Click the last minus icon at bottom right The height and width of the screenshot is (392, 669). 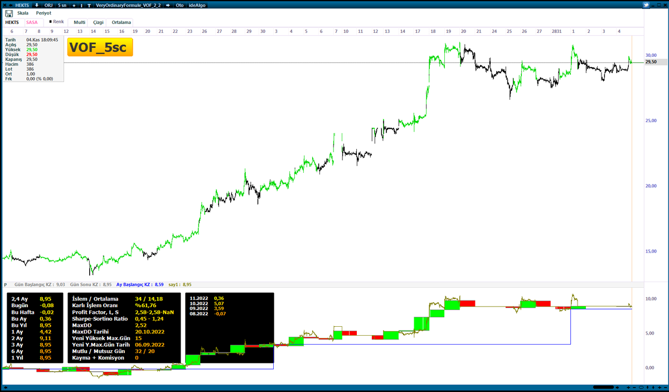pos(666,388)
